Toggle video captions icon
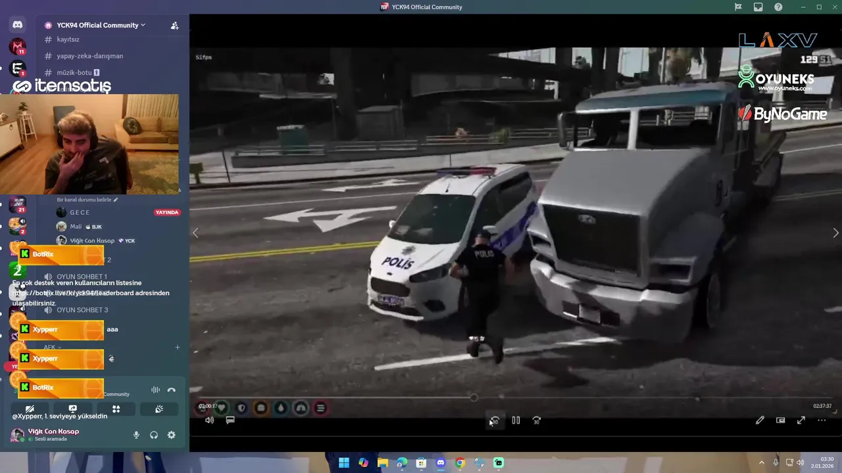The width and height of the screenshot is (842, 473). click(x=230, y=420)
